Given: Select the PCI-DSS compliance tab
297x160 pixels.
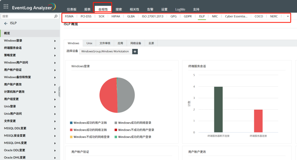Looking at the screenshot, I should point(86,16).
